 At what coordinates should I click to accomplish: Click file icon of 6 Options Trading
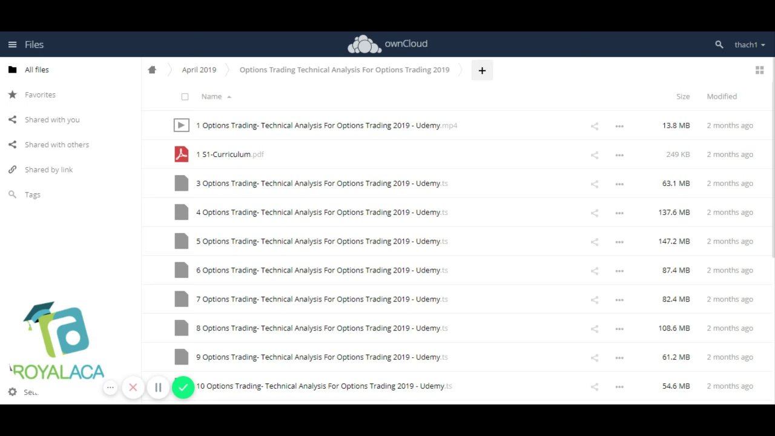point(181,270)
